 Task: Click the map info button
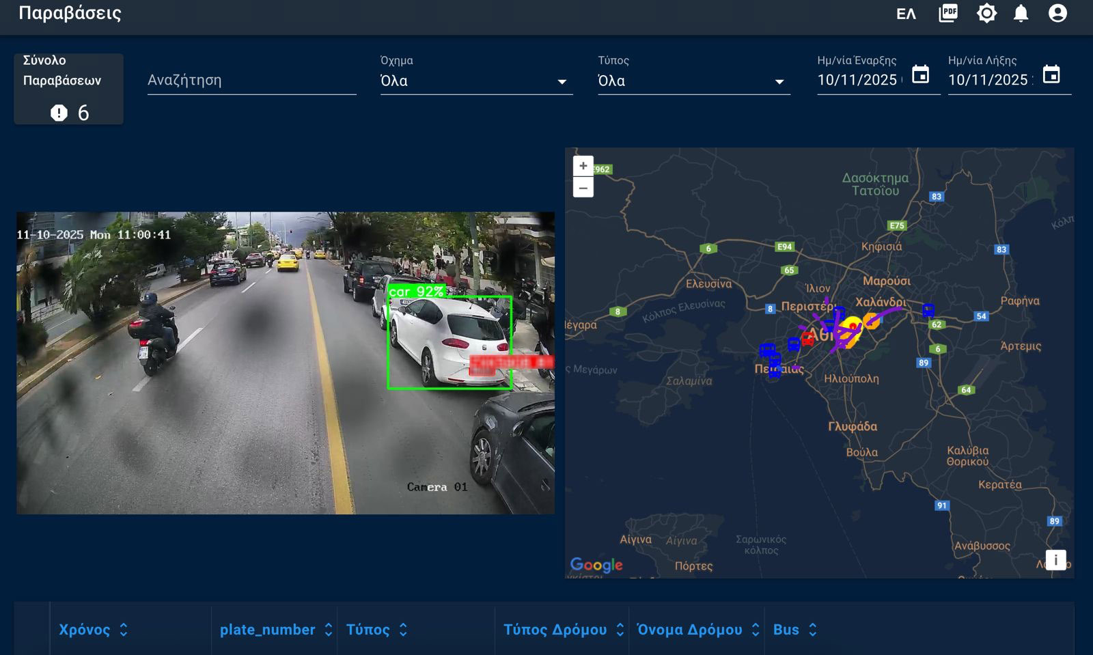pos(1055,560)
